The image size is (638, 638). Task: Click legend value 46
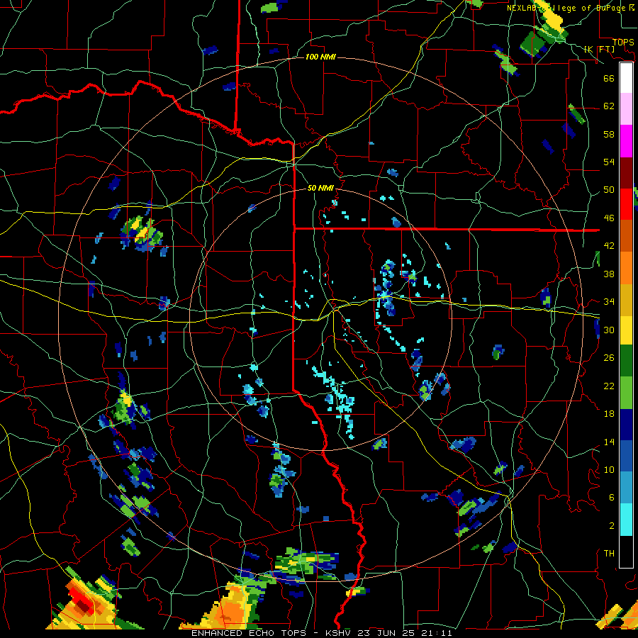[x=609, y=218]
